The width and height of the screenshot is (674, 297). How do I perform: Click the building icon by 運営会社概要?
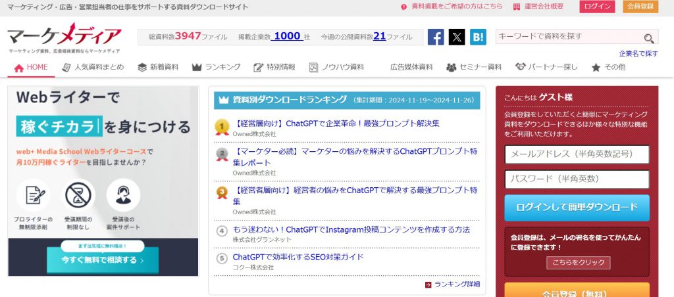(x=517, y=7)
